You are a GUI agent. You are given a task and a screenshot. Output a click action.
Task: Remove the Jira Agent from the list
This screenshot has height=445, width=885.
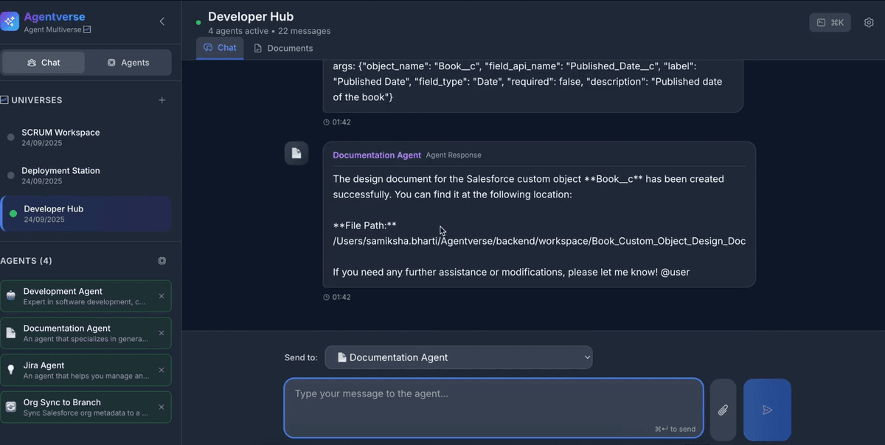[x=162, y=370]
